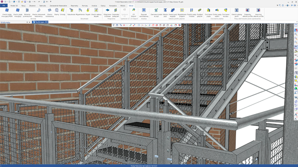Viewport: 298px width, 167px height.
Task: Select the Schody (stairs) tool
Action: tap(63, 12)
